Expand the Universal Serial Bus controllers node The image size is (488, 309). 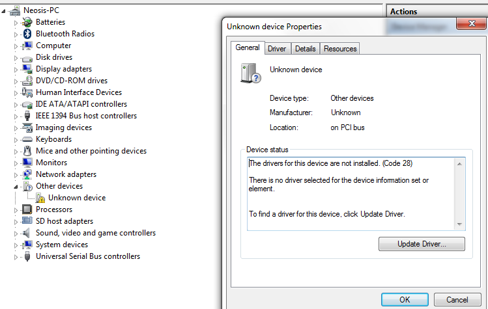tap(16, 257)
